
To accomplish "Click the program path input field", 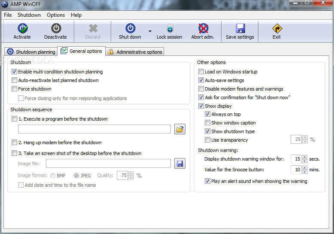I will 94,129.
